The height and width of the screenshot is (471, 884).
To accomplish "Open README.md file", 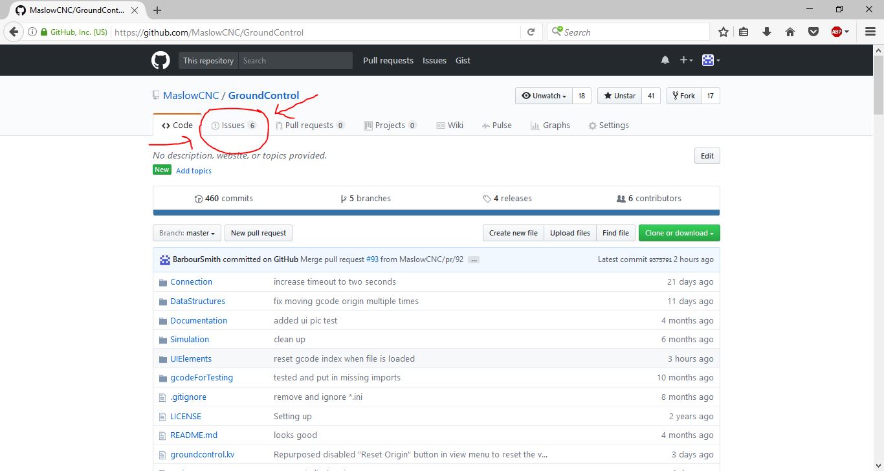I will pyautogui.click(x=193, y=435).
